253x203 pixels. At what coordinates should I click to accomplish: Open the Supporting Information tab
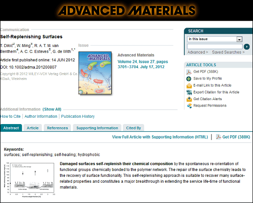click(x=97, y=128)
